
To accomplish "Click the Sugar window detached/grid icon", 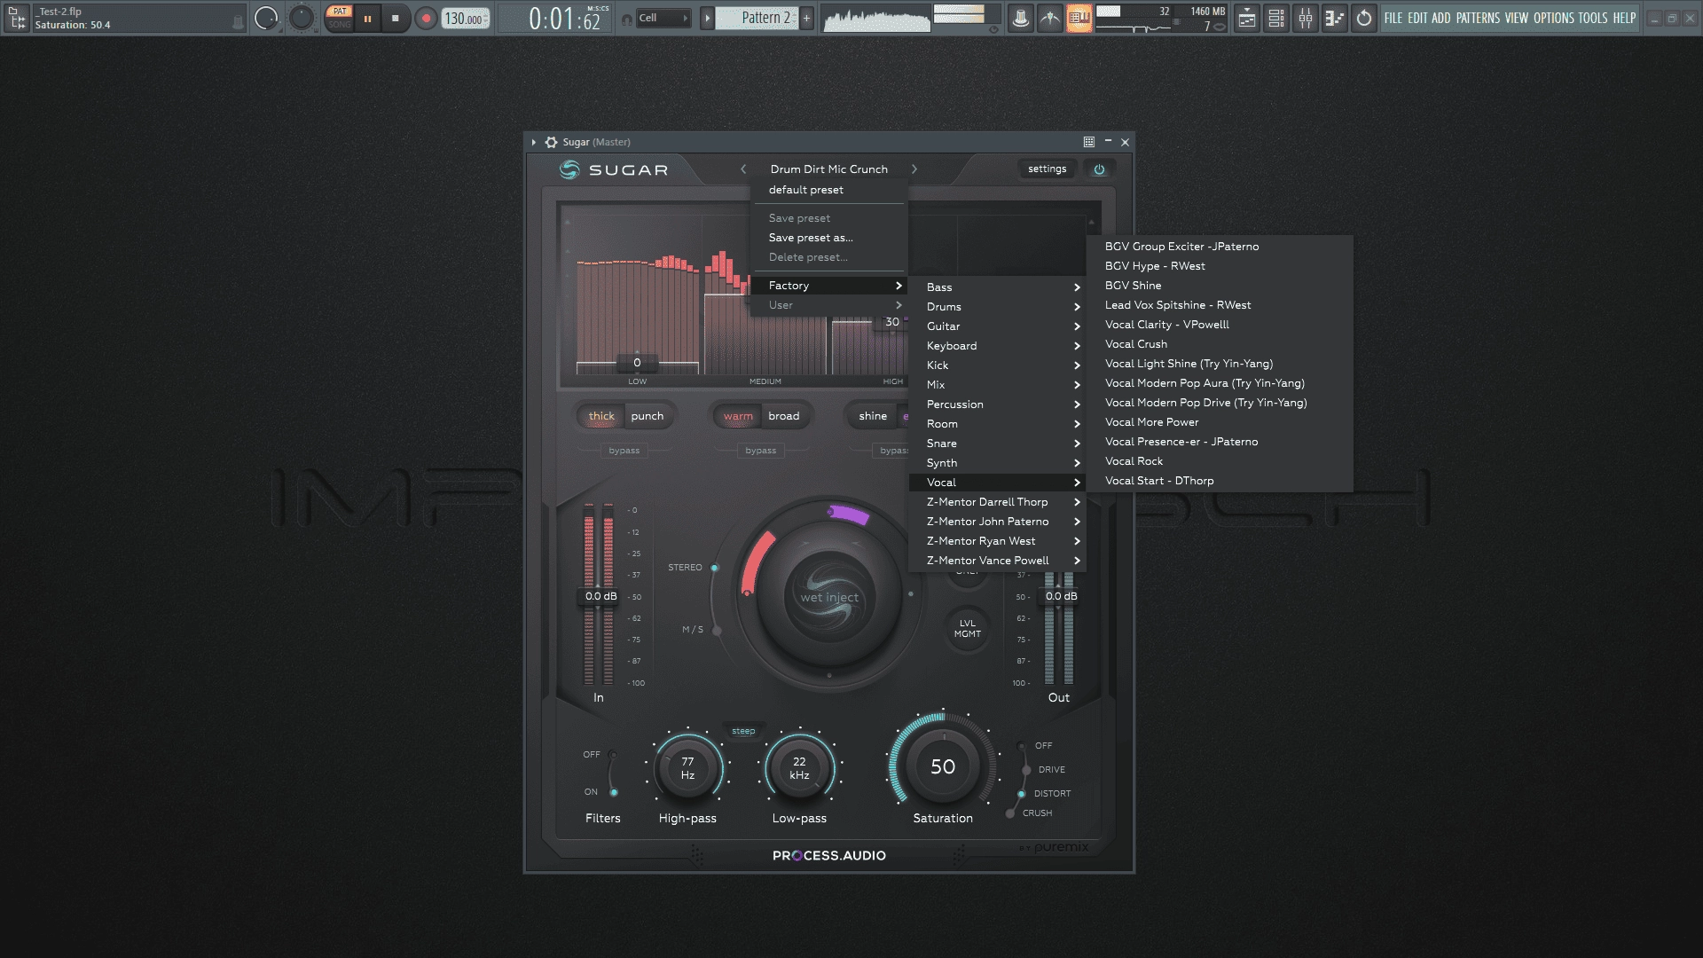I will pos(1088,142).
